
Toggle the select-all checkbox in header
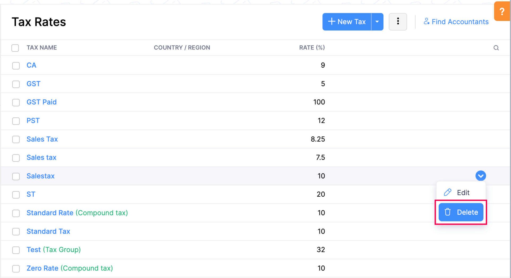[15, 48]
